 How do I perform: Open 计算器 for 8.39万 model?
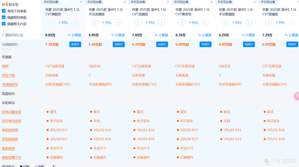(205, 35)
